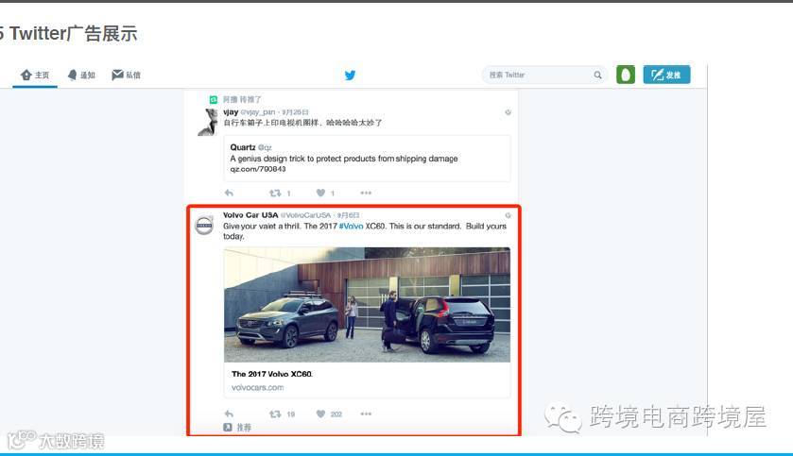Viewport: 793px width, 456px height.
Task: Open vjay's profile avatar
Action: pos(208,122)
